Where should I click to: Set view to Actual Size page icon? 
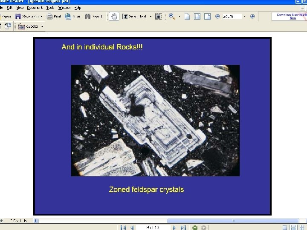pyautogui.click(x=187, y=17)
